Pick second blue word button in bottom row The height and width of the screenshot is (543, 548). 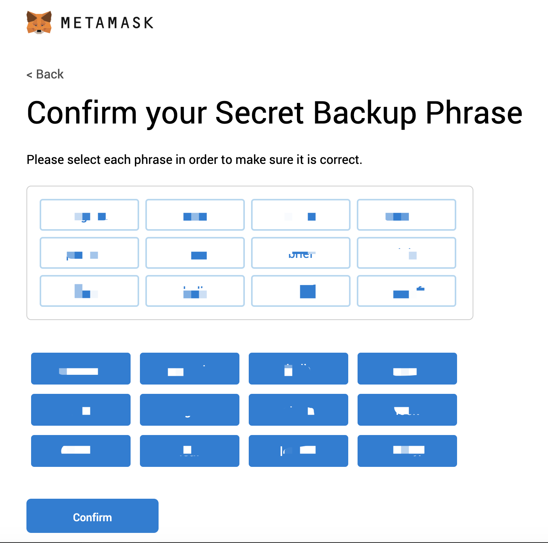[190, 451]
